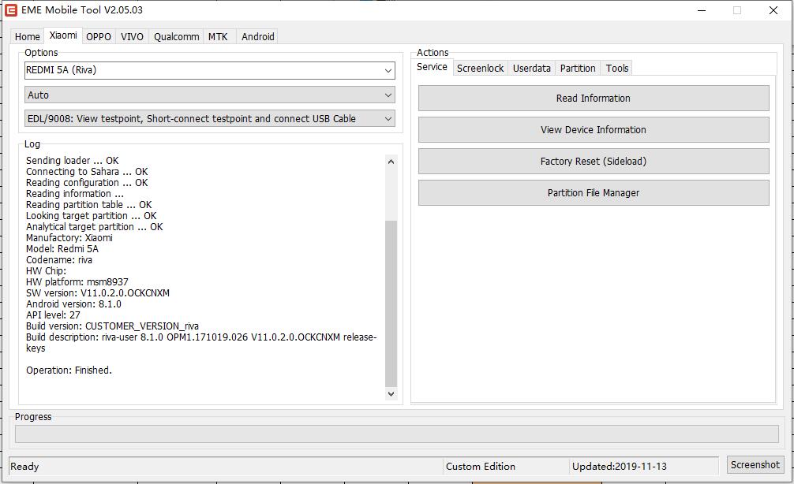Click the Screenshot button
This screenshot has height=484, width=794.
click(755, 464)
